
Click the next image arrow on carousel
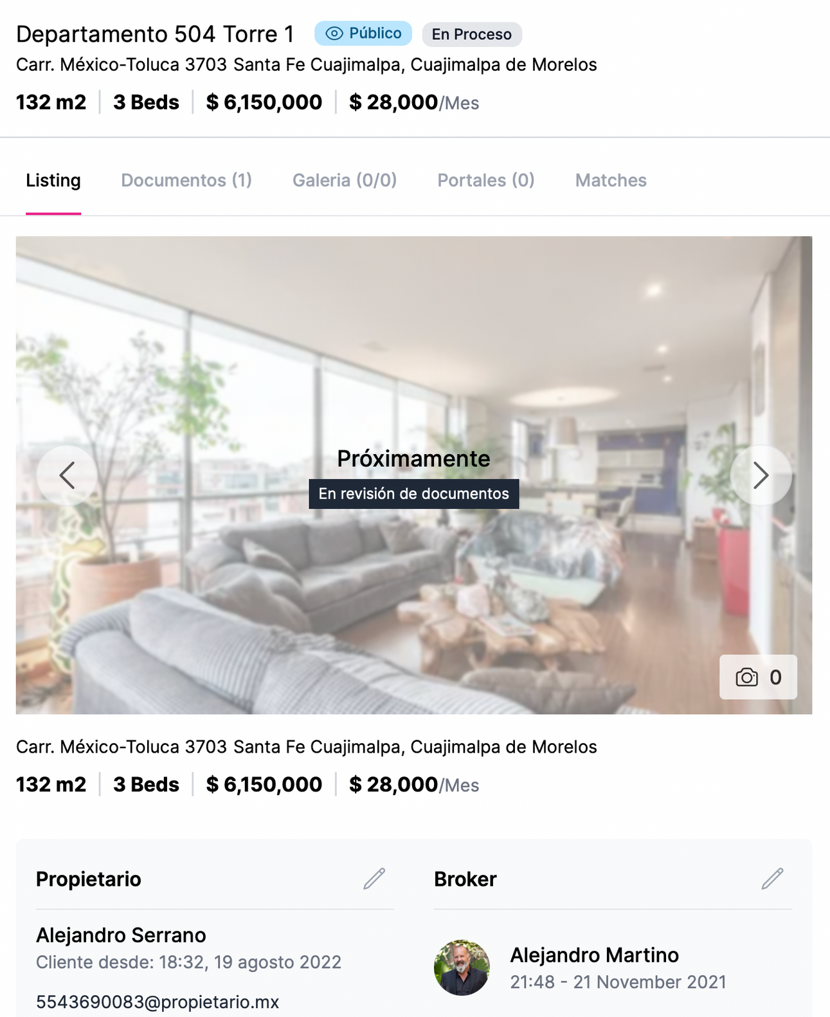click(761, 475)
